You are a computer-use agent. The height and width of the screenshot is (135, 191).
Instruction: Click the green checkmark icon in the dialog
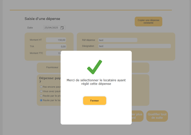tap(95, 67)
